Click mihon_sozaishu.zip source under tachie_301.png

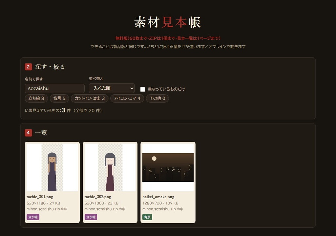47,209
